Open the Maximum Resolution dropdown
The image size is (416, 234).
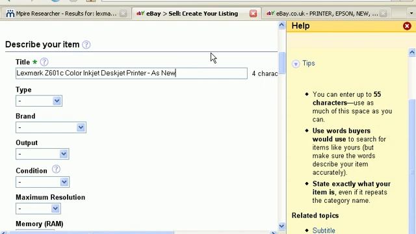pyautogui.click(x=38, y=209)
